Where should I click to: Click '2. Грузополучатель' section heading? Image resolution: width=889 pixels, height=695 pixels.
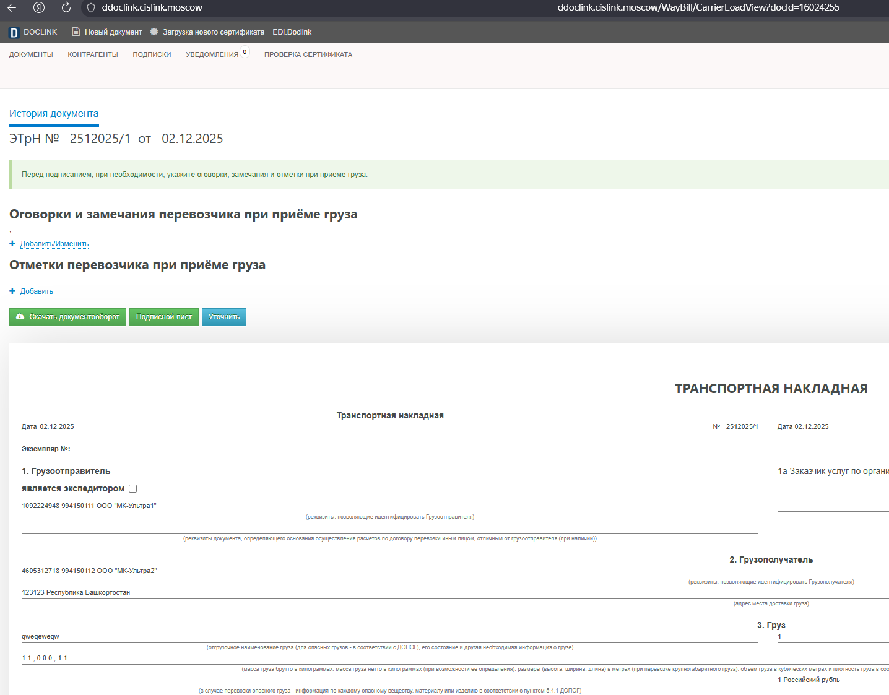[771, 559]
